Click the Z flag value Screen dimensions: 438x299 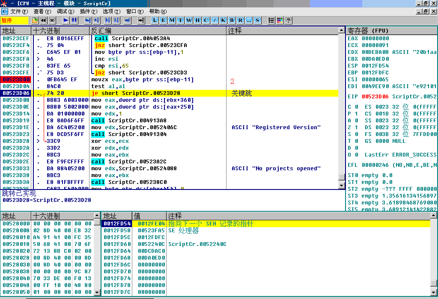point(356,127)
